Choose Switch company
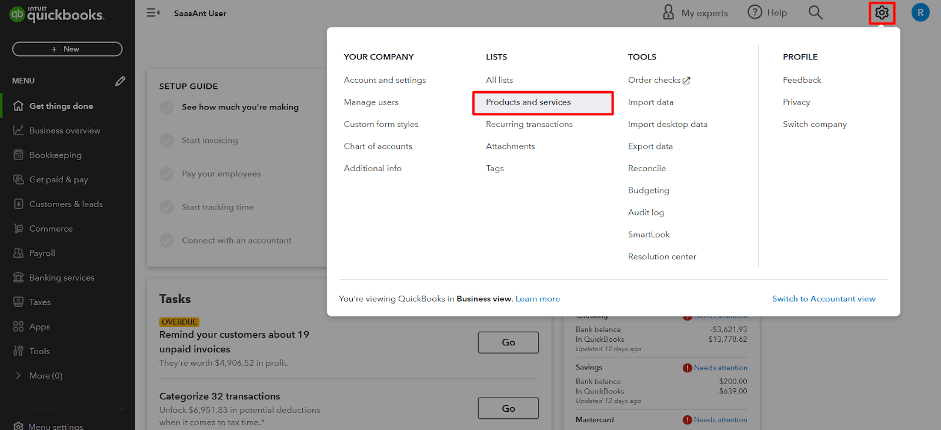Viewport: 941px width, 430px height. pyautogui.click(x=815, y=124)
